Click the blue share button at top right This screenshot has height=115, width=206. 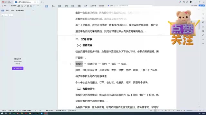click(201, 6)
